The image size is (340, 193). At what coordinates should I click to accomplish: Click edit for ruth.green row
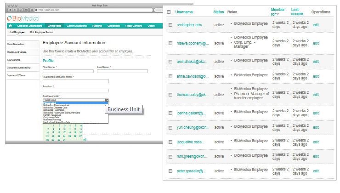tap(316, 156)
